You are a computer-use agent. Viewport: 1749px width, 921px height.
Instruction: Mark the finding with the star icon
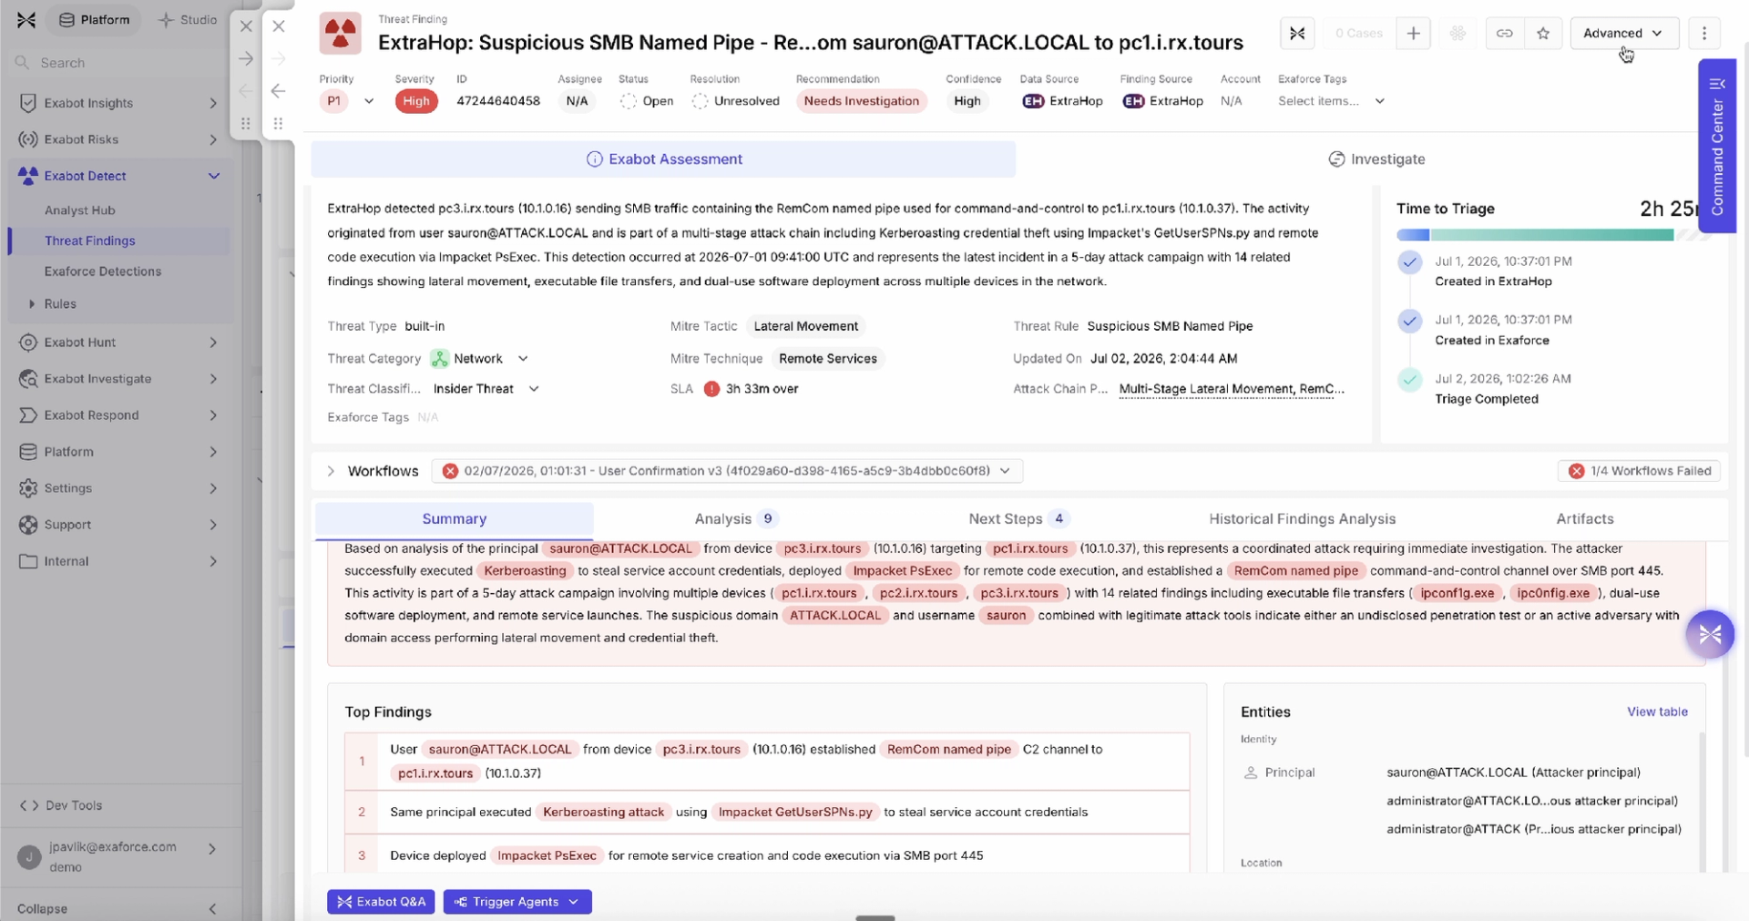click(1543, 33)
